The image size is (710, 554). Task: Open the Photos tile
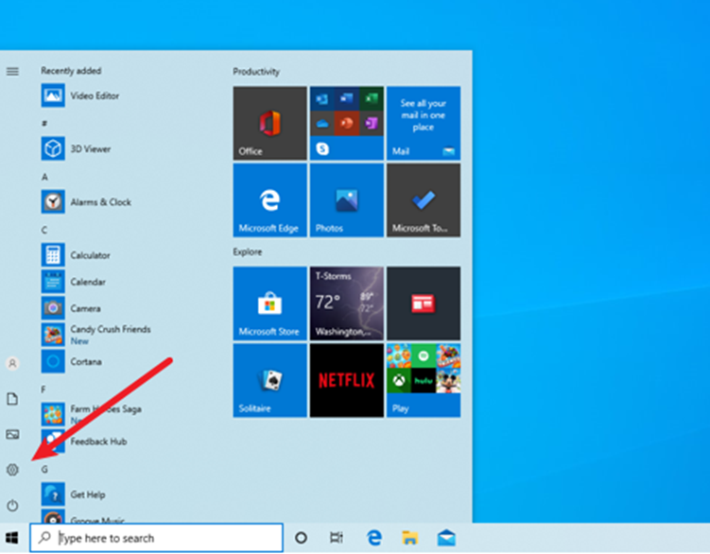346,200
